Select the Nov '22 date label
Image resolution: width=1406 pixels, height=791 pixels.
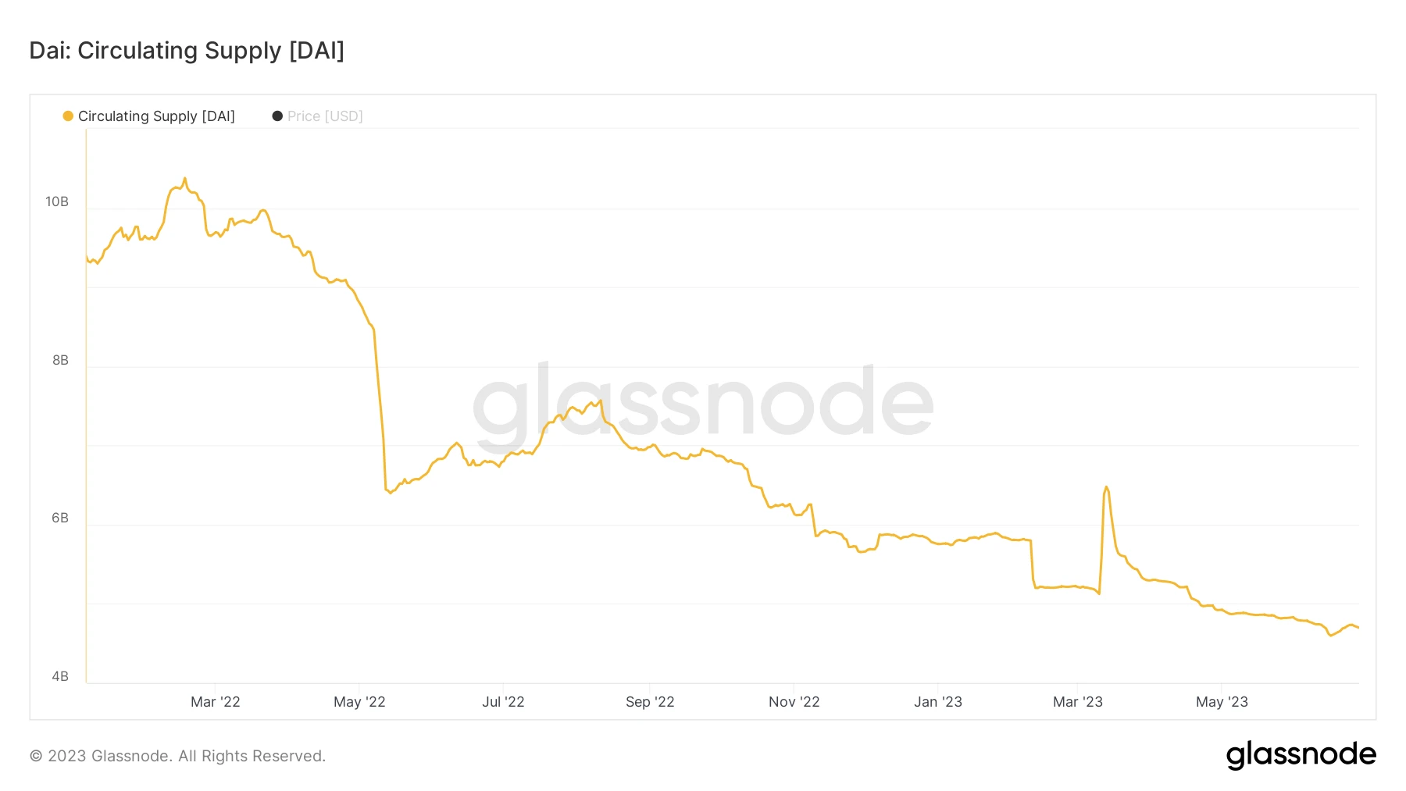click(x=794, y=702)
